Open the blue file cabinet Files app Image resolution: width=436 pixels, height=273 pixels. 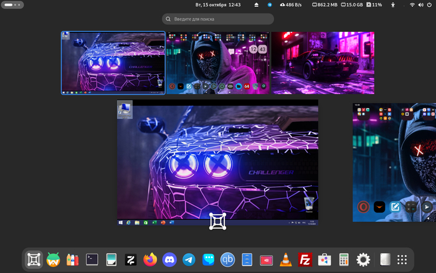(x=247, y=260)
